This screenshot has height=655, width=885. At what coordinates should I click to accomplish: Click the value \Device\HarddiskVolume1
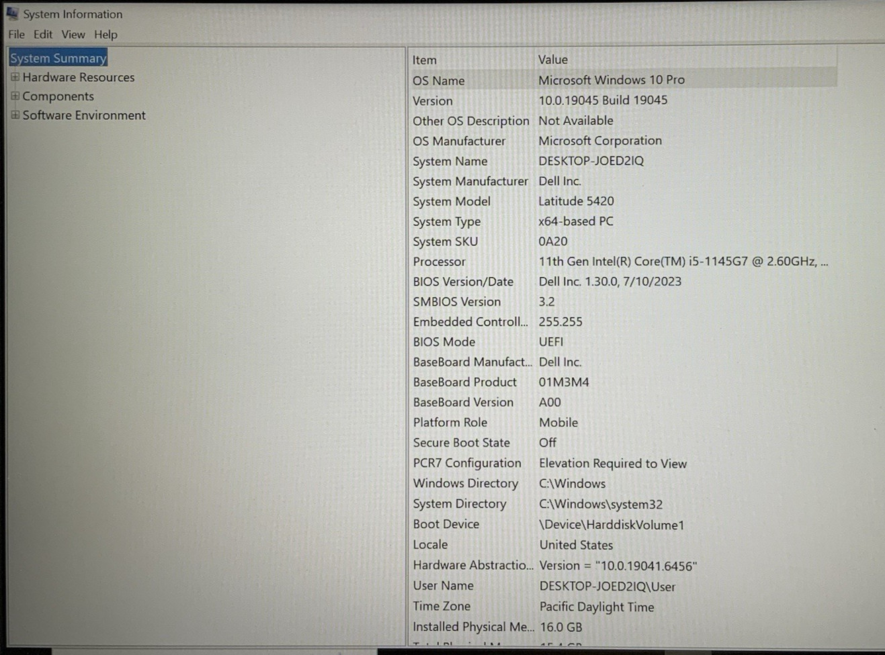click(x=612, y=525)
